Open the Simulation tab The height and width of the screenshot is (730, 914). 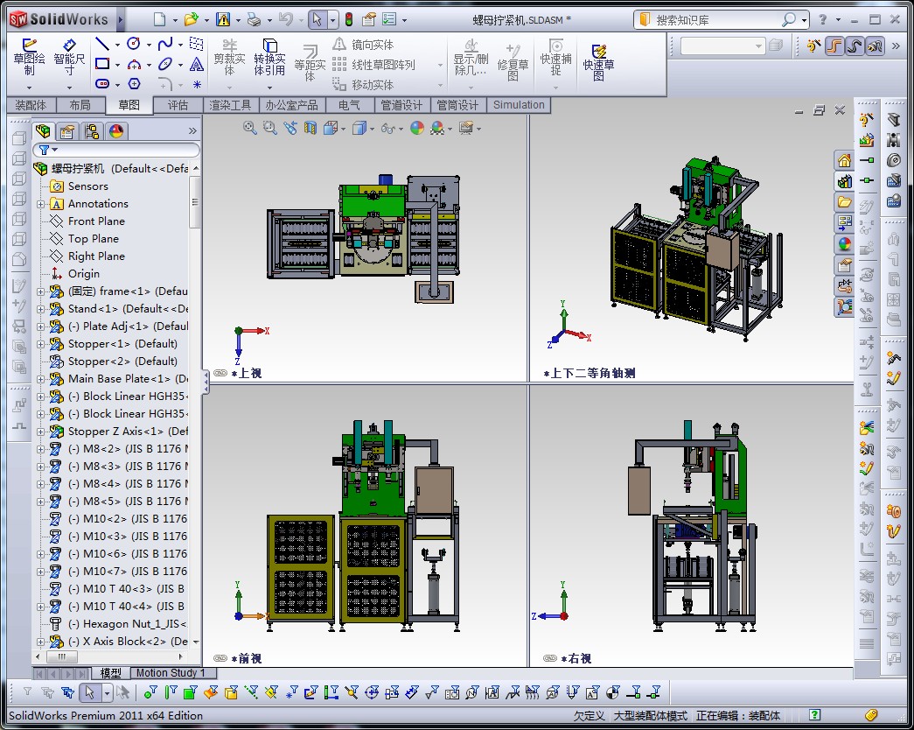click(x=519, y=105)
